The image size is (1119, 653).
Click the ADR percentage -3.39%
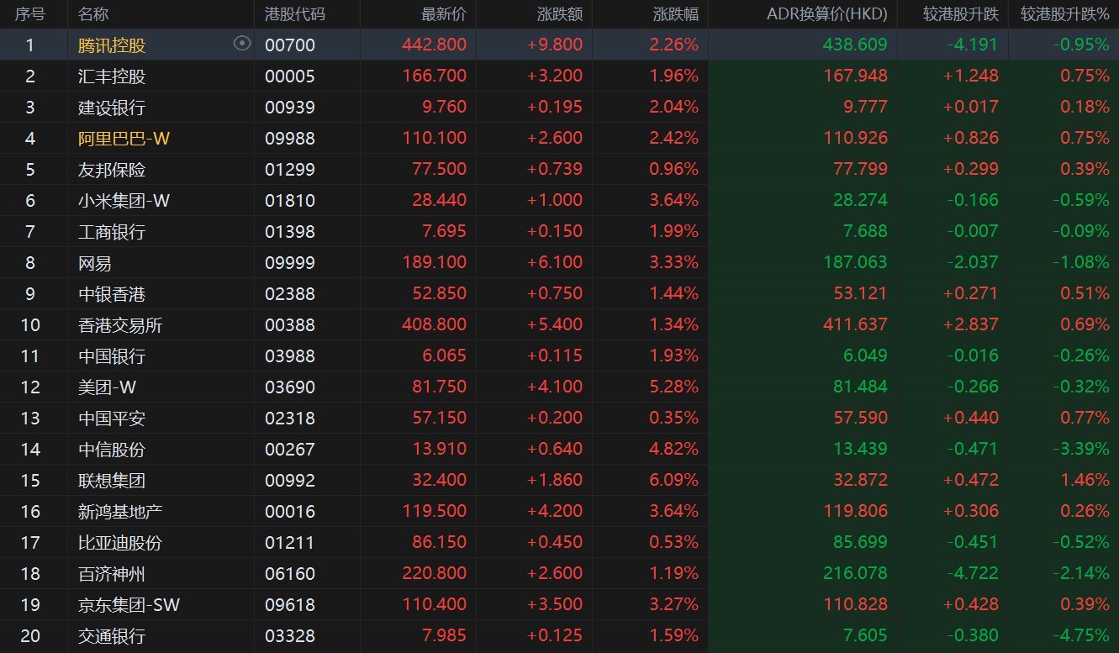pyautogui.click(x=1082, y=450)
